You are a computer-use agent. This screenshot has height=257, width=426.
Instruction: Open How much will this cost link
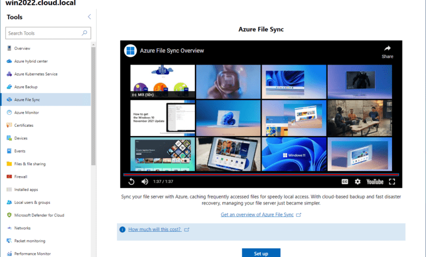coord(155,229)
